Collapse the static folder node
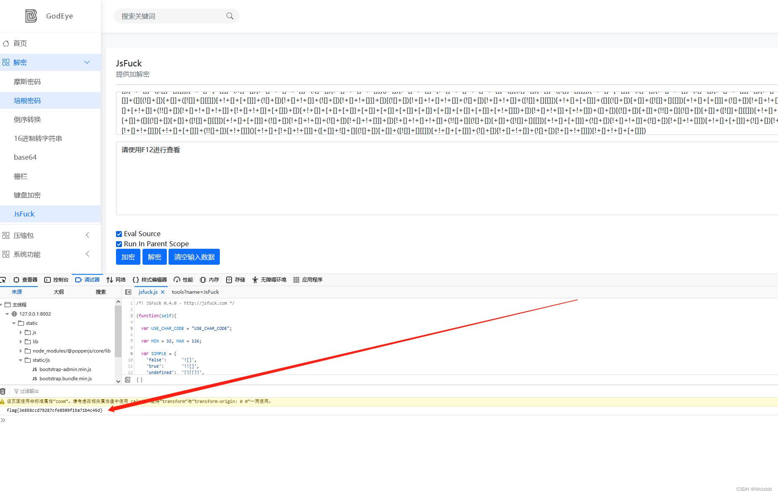 (14, 323)
